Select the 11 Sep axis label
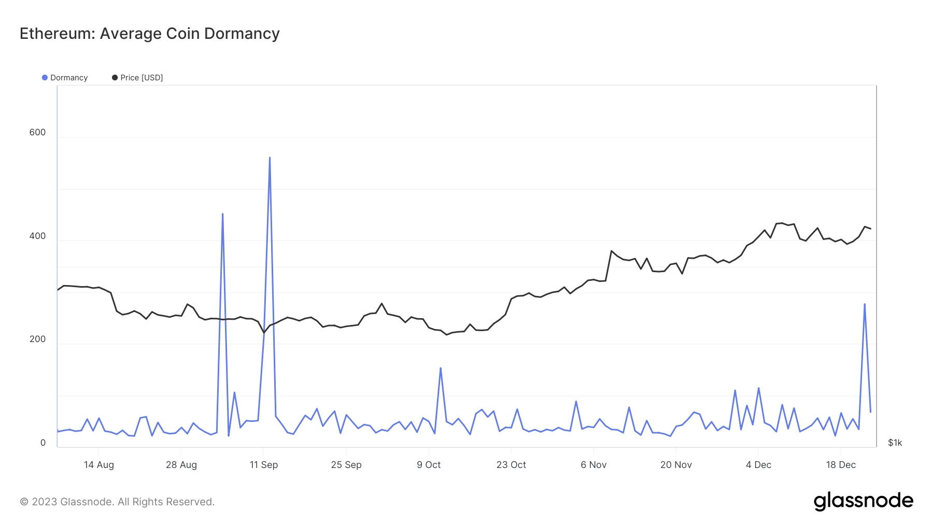The width and height of the screenshot is (933, 525). click(x=264, y=465)
